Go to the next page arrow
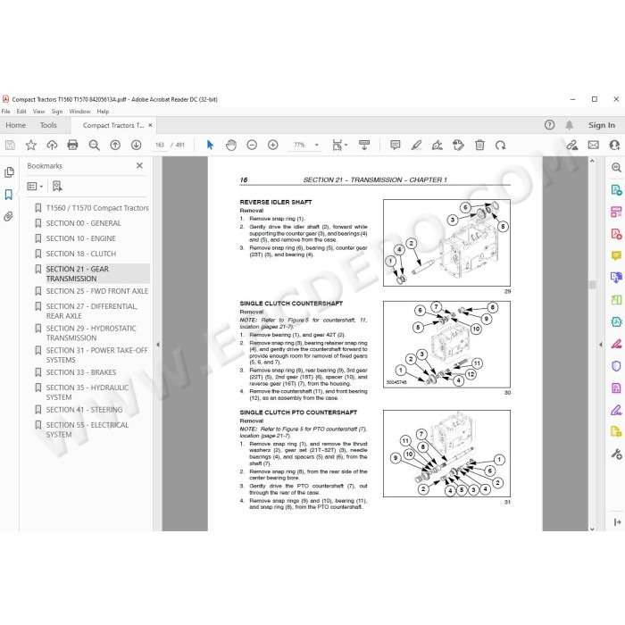Viewport: 625px width, 625px height. click(x=137, y=145)
